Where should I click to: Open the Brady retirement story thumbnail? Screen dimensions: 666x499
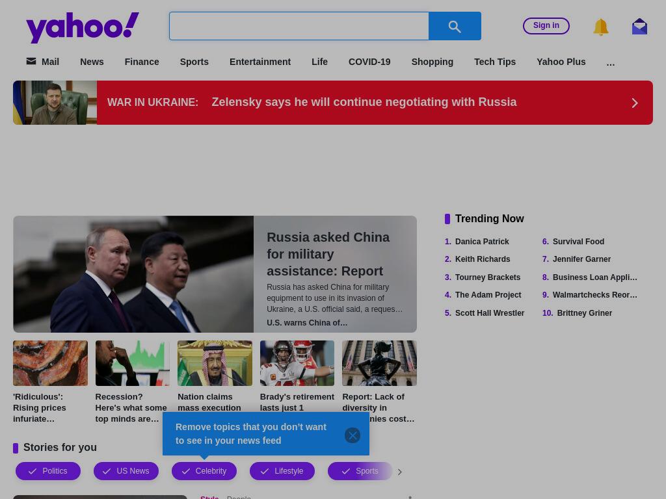(x=297, y=363)
